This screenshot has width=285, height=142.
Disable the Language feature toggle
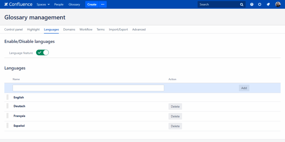(42, 53)
